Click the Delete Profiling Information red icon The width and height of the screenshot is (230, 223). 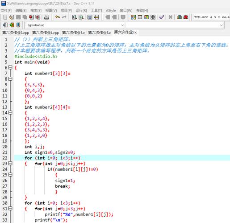(x=186, y=17)
